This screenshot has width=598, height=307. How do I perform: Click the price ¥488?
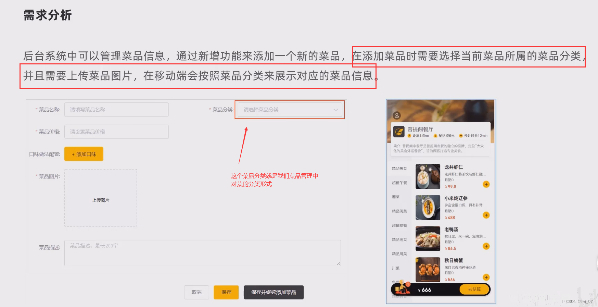point(450,218)
